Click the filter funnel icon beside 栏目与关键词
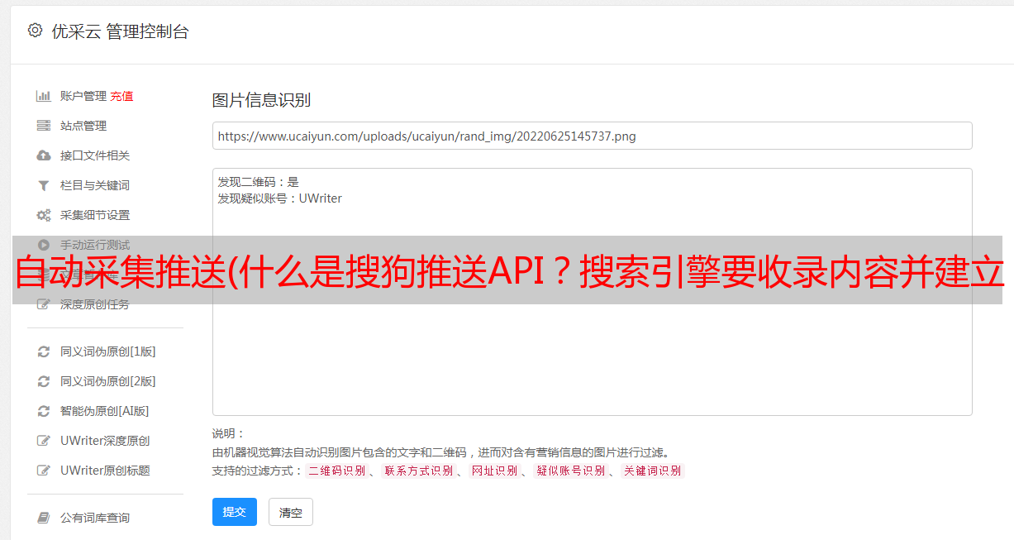Image resolution: width=1014 pixels, height=540 pixels. [x=44, y=185]
